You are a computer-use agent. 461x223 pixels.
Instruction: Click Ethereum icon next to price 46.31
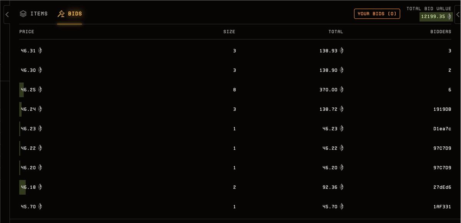tap(40, 51)
